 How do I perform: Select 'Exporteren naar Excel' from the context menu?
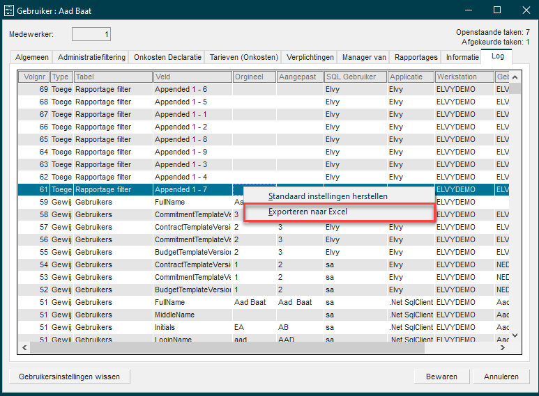click(340, 212)
